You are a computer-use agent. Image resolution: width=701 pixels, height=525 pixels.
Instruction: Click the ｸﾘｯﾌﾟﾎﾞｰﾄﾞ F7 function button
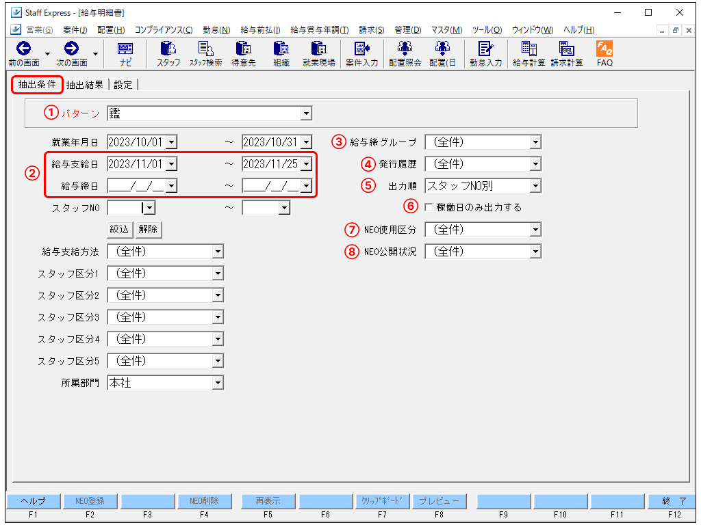382,501
